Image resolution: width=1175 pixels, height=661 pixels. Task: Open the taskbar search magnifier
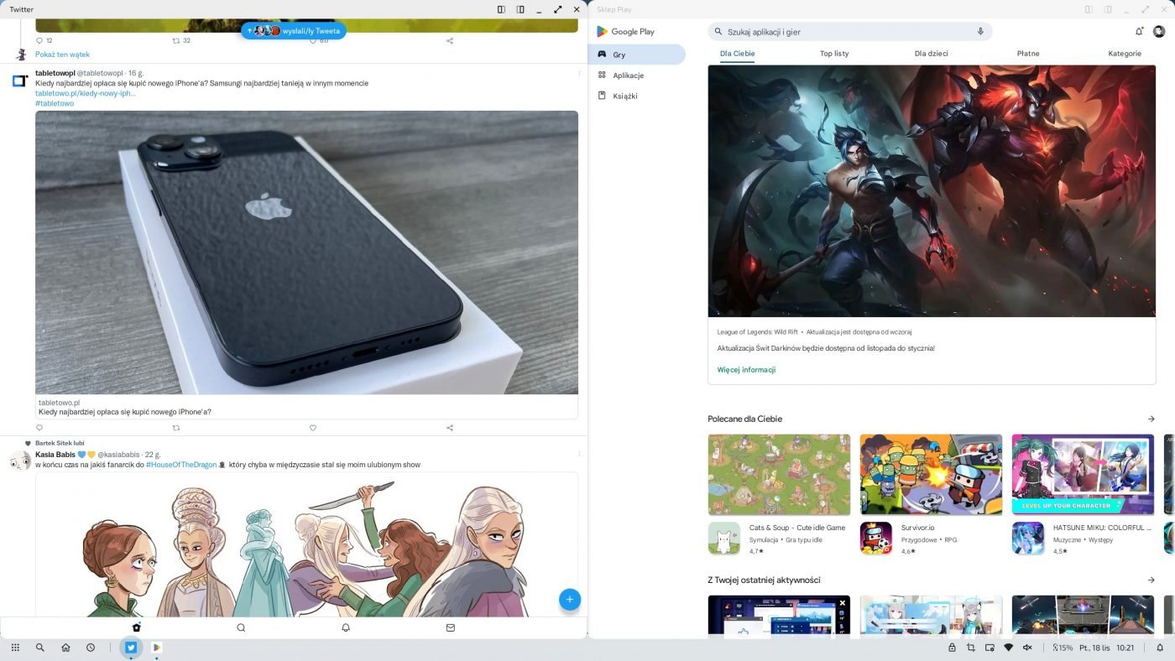click(39, 648)
